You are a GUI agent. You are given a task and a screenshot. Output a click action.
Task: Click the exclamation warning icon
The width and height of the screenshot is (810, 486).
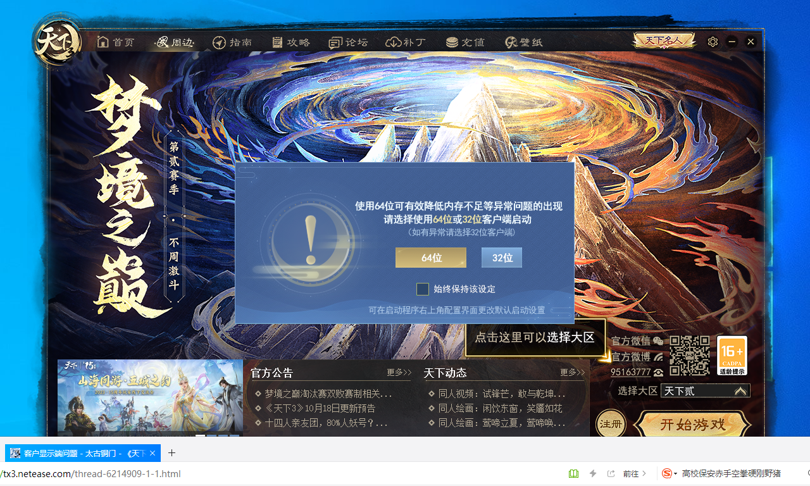click(310, 240)
